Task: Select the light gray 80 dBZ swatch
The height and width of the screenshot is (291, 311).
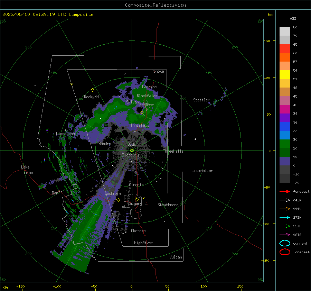Action: pos(285,31)
